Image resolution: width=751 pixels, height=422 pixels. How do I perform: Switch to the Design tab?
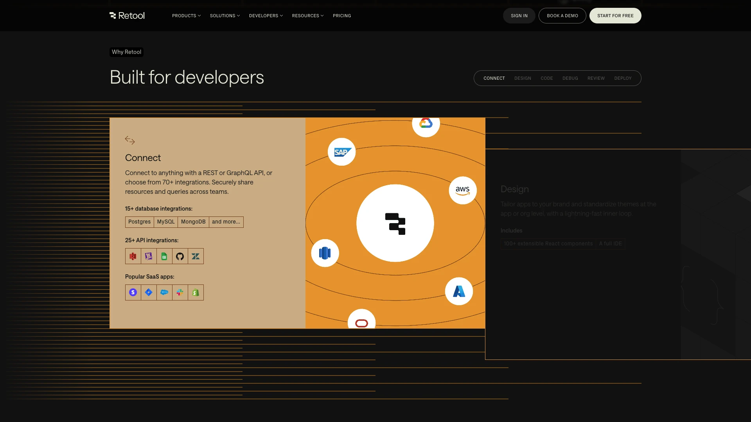click(523, 78)
